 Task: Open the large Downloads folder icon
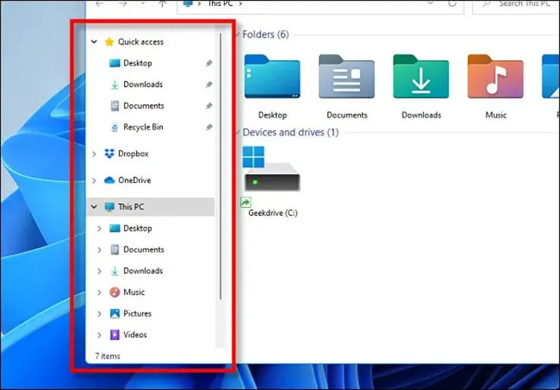(x=421, y=78)
